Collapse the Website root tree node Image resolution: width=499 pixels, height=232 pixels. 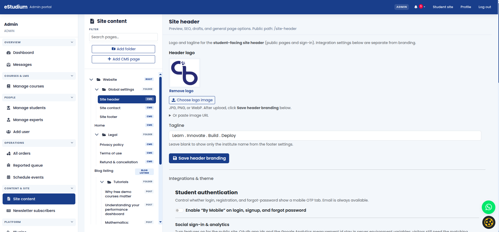tap(91, 79)
